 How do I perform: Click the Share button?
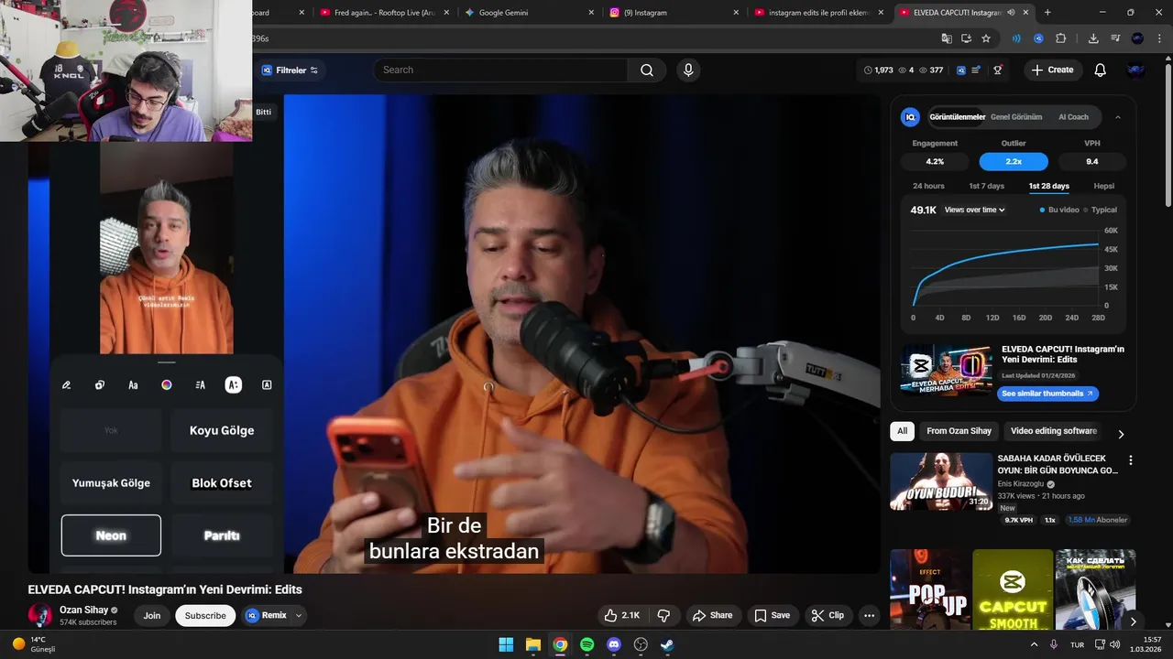click(x=712, y=615)
